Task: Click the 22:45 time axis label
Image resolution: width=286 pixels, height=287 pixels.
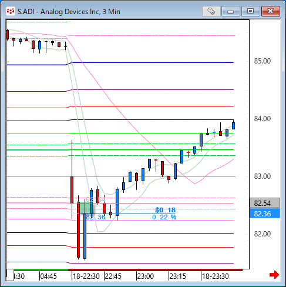Action: (113, 276)
